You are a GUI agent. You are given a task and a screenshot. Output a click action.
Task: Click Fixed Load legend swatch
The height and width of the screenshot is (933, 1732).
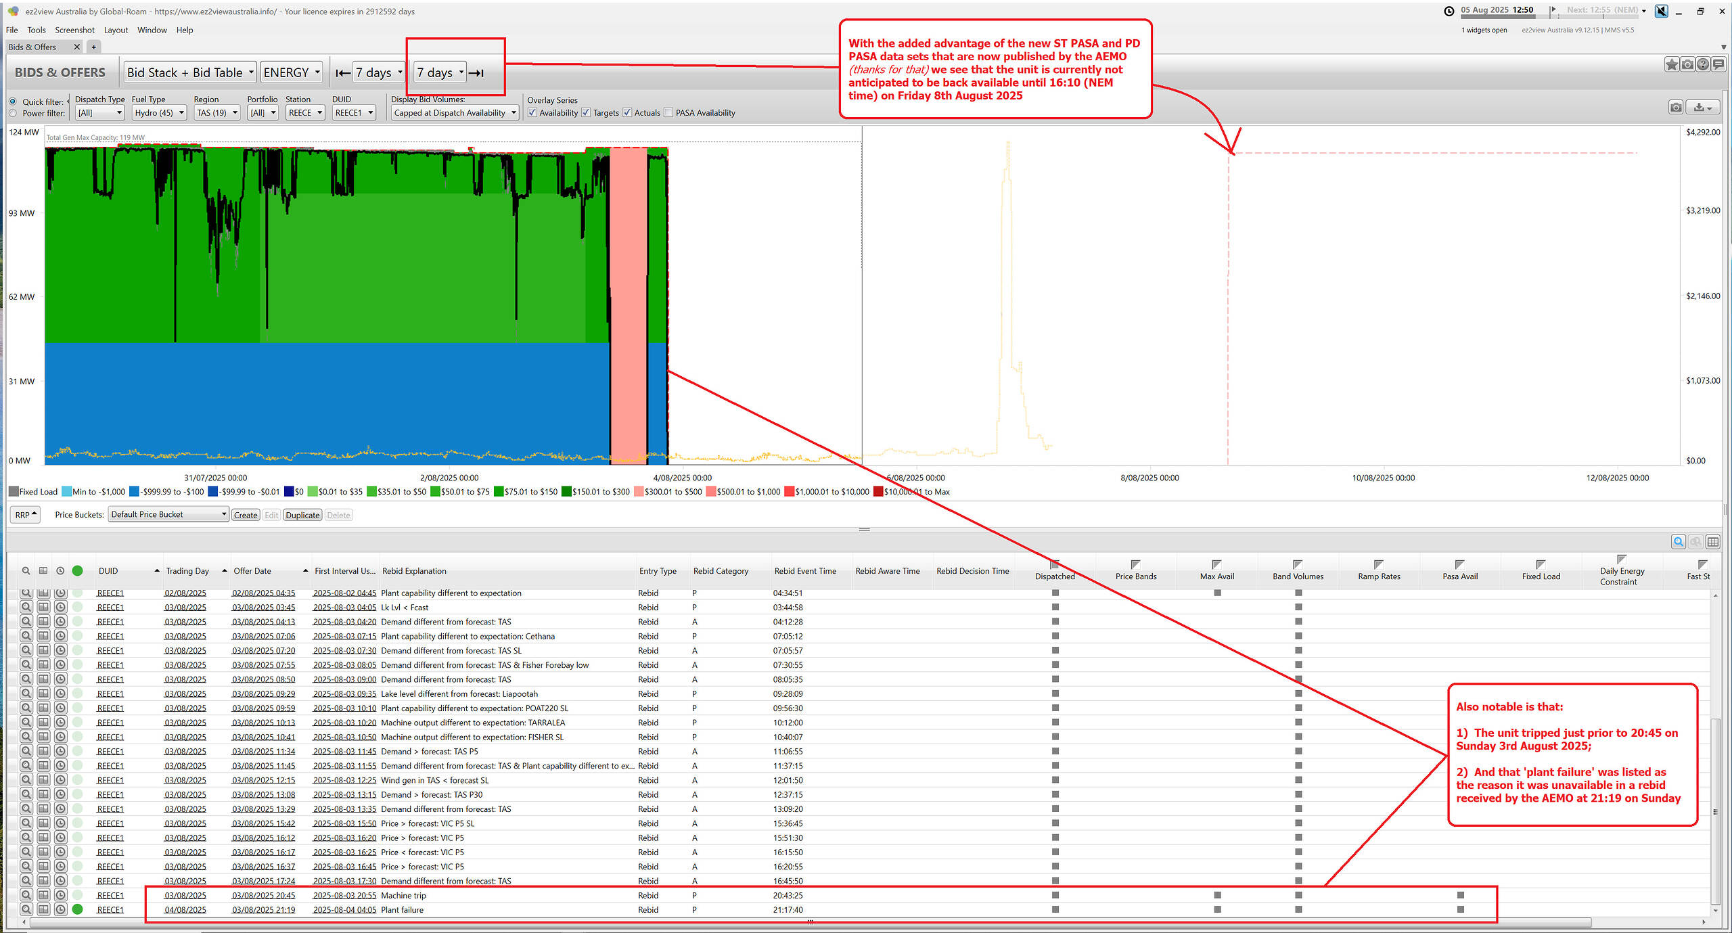pyautogui.click(x=14, y=492)
